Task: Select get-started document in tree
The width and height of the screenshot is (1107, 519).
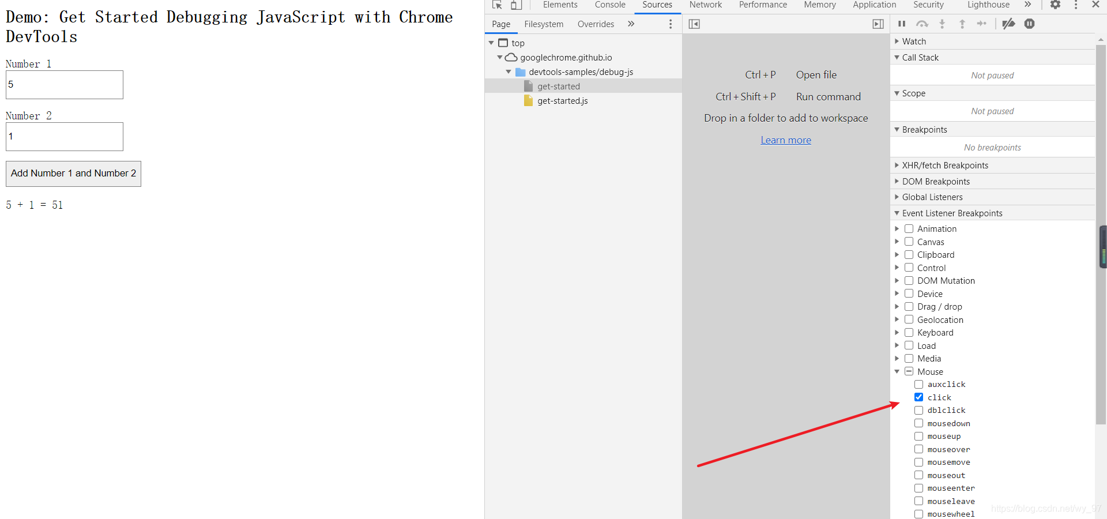Action: [559, 86]
